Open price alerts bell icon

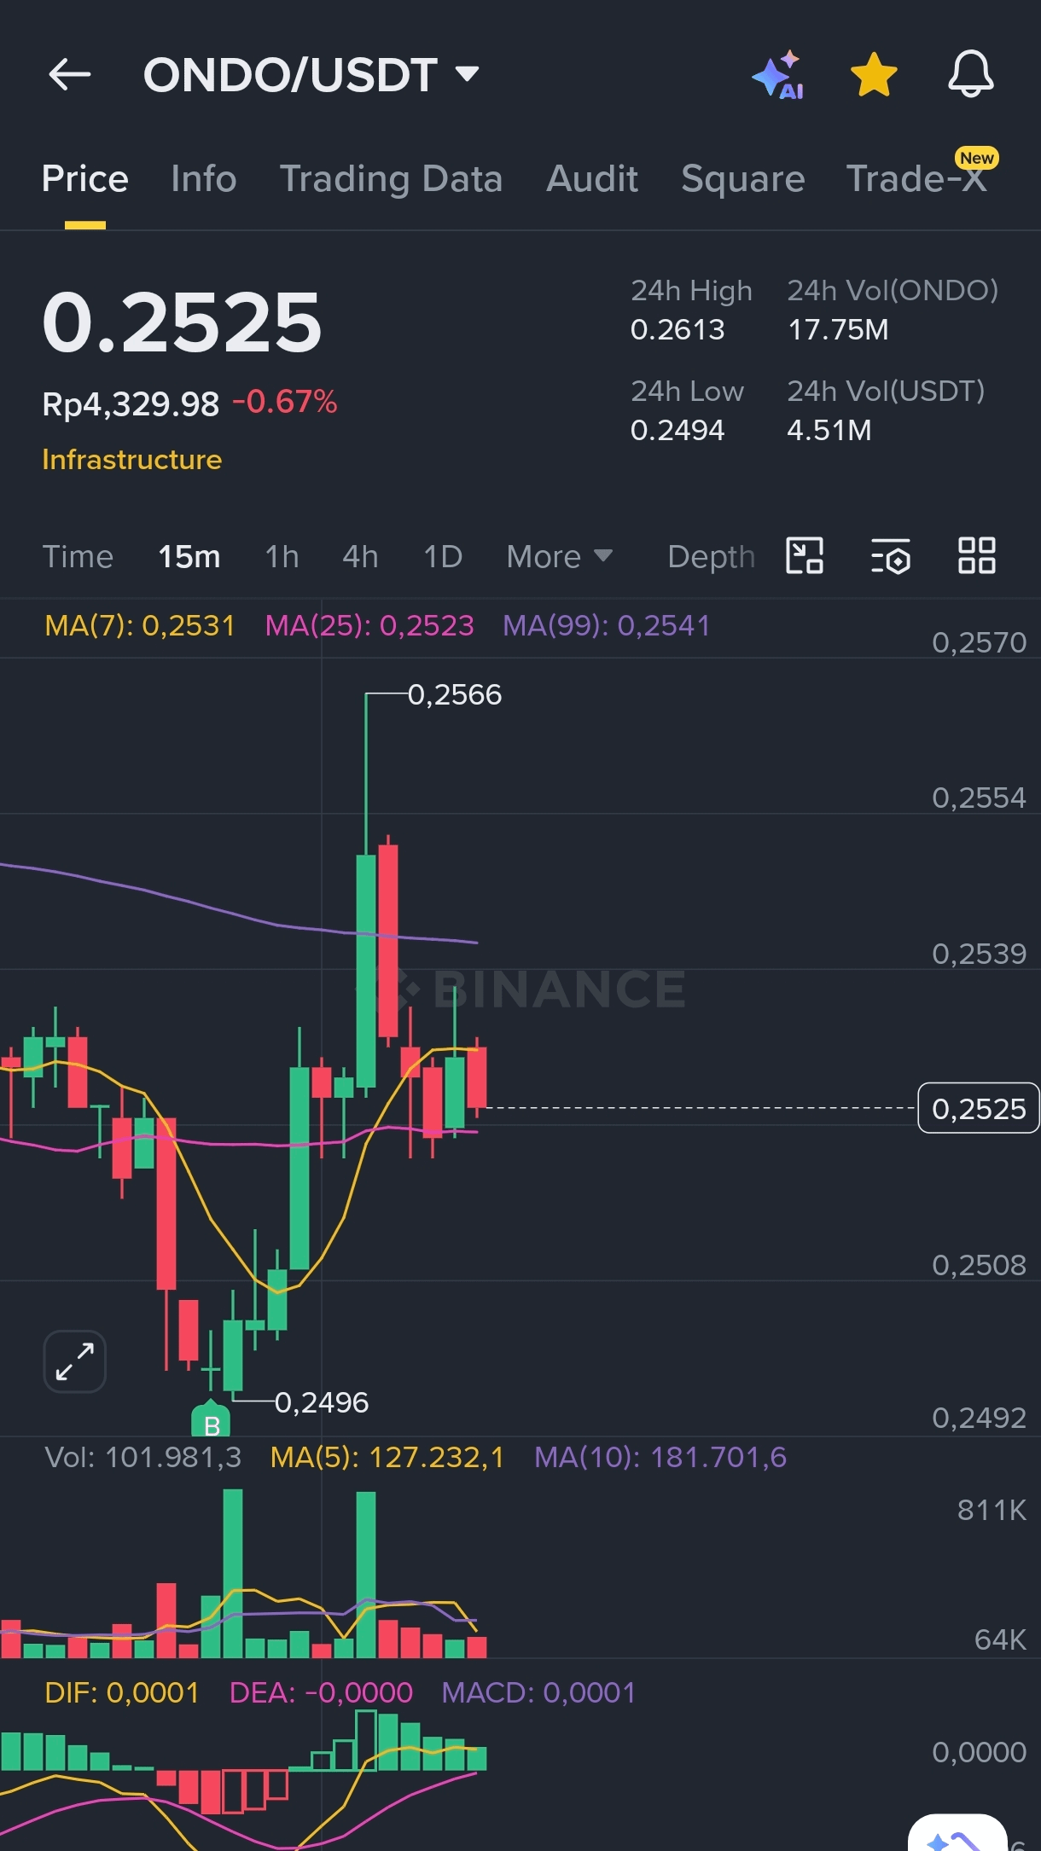(971, 74)
